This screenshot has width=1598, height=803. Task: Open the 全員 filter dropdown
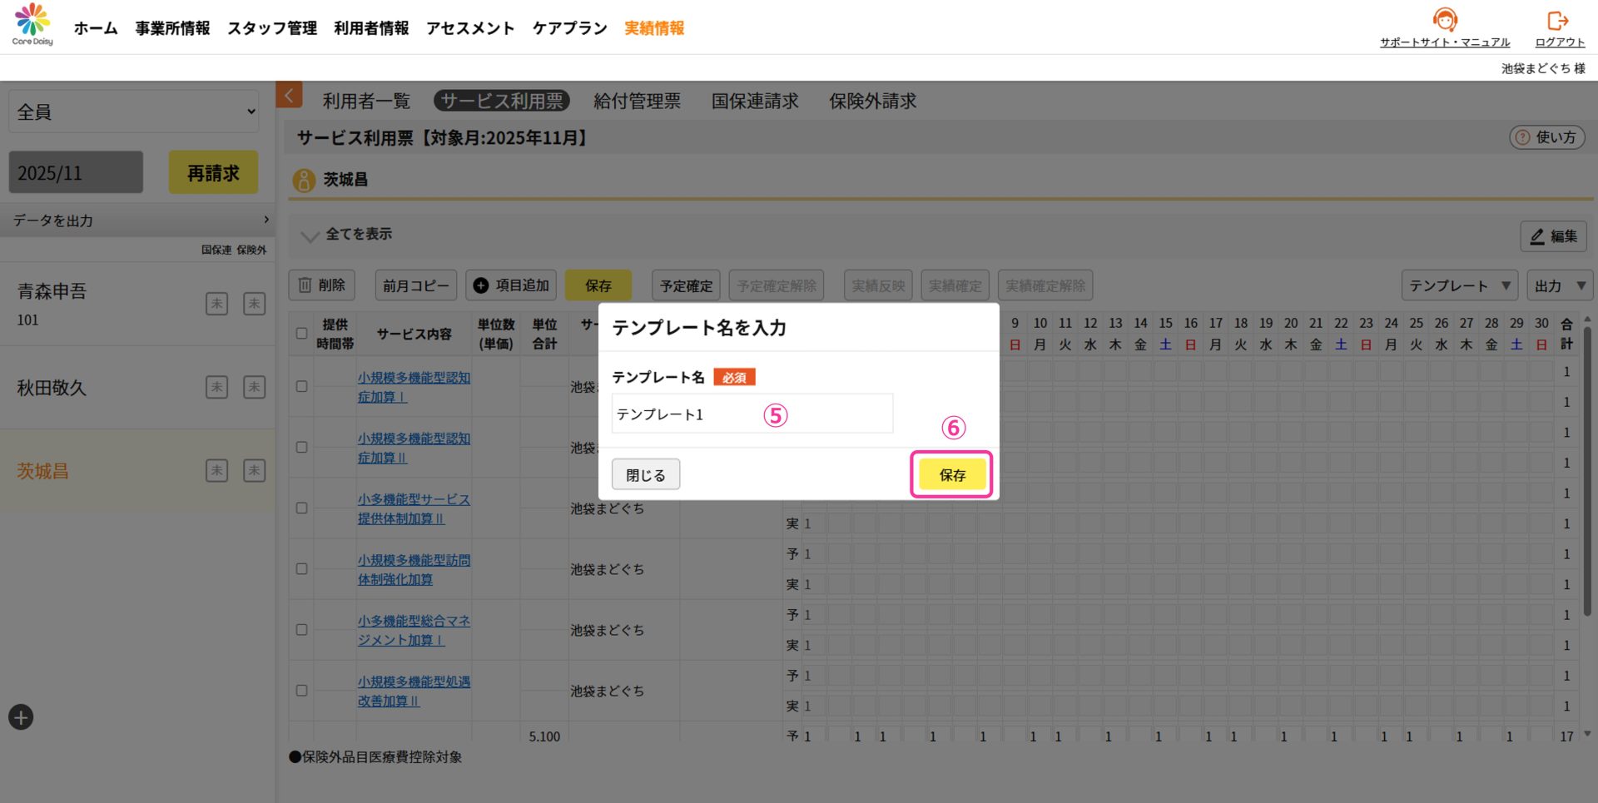click(134, 112)
